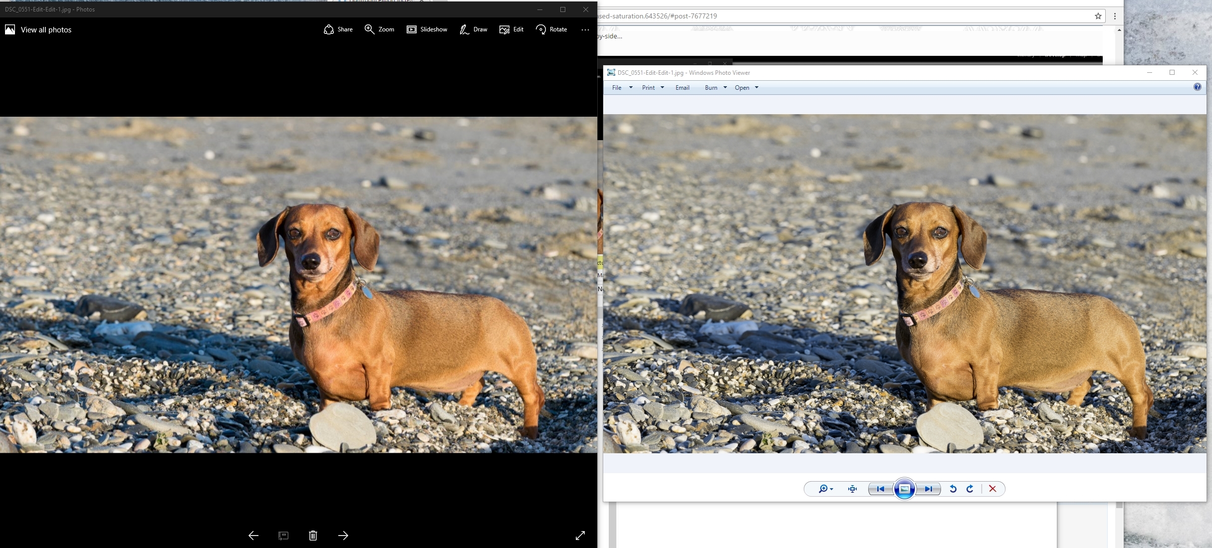This screenshot has height=548, width=1212.
Task: Enter full screen with expand arrows icon
Action: coord(580,536)
